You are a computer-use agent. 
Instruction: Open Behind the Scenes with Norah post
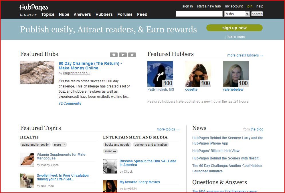pos(226,158)
